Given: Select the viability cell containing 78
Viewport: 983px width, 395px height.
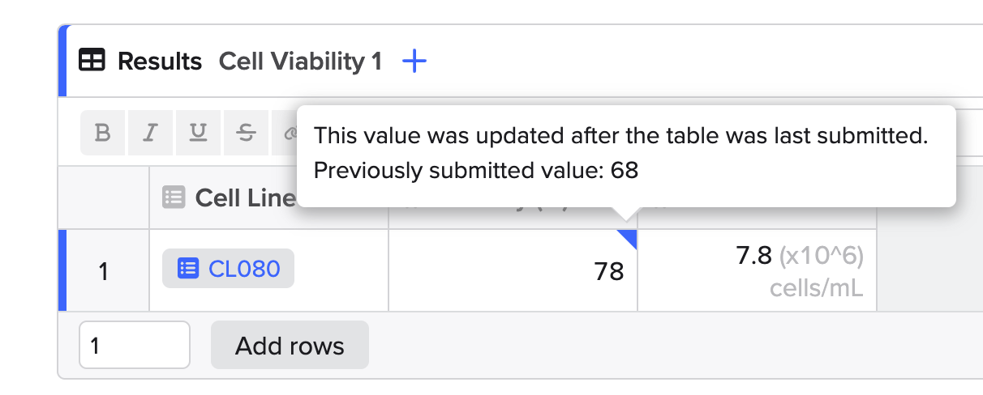Looking at the screenshot, I should 513,271.
